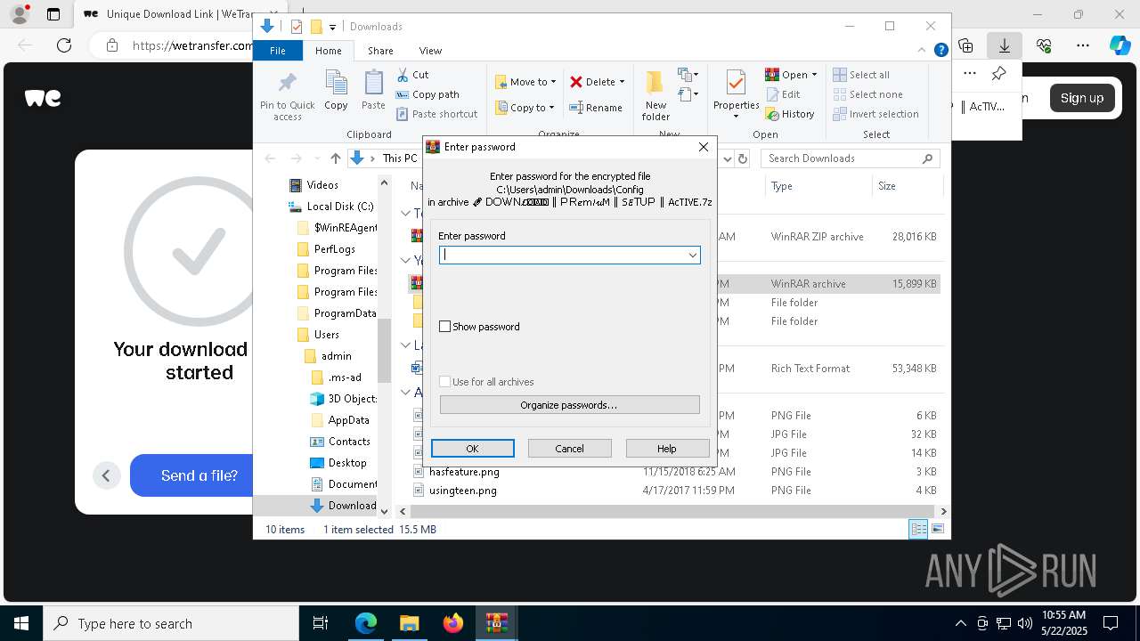Refresh the Edge browser page
Screen dimensions: 1140x641
pyautogui.click(x=64, y=45)
